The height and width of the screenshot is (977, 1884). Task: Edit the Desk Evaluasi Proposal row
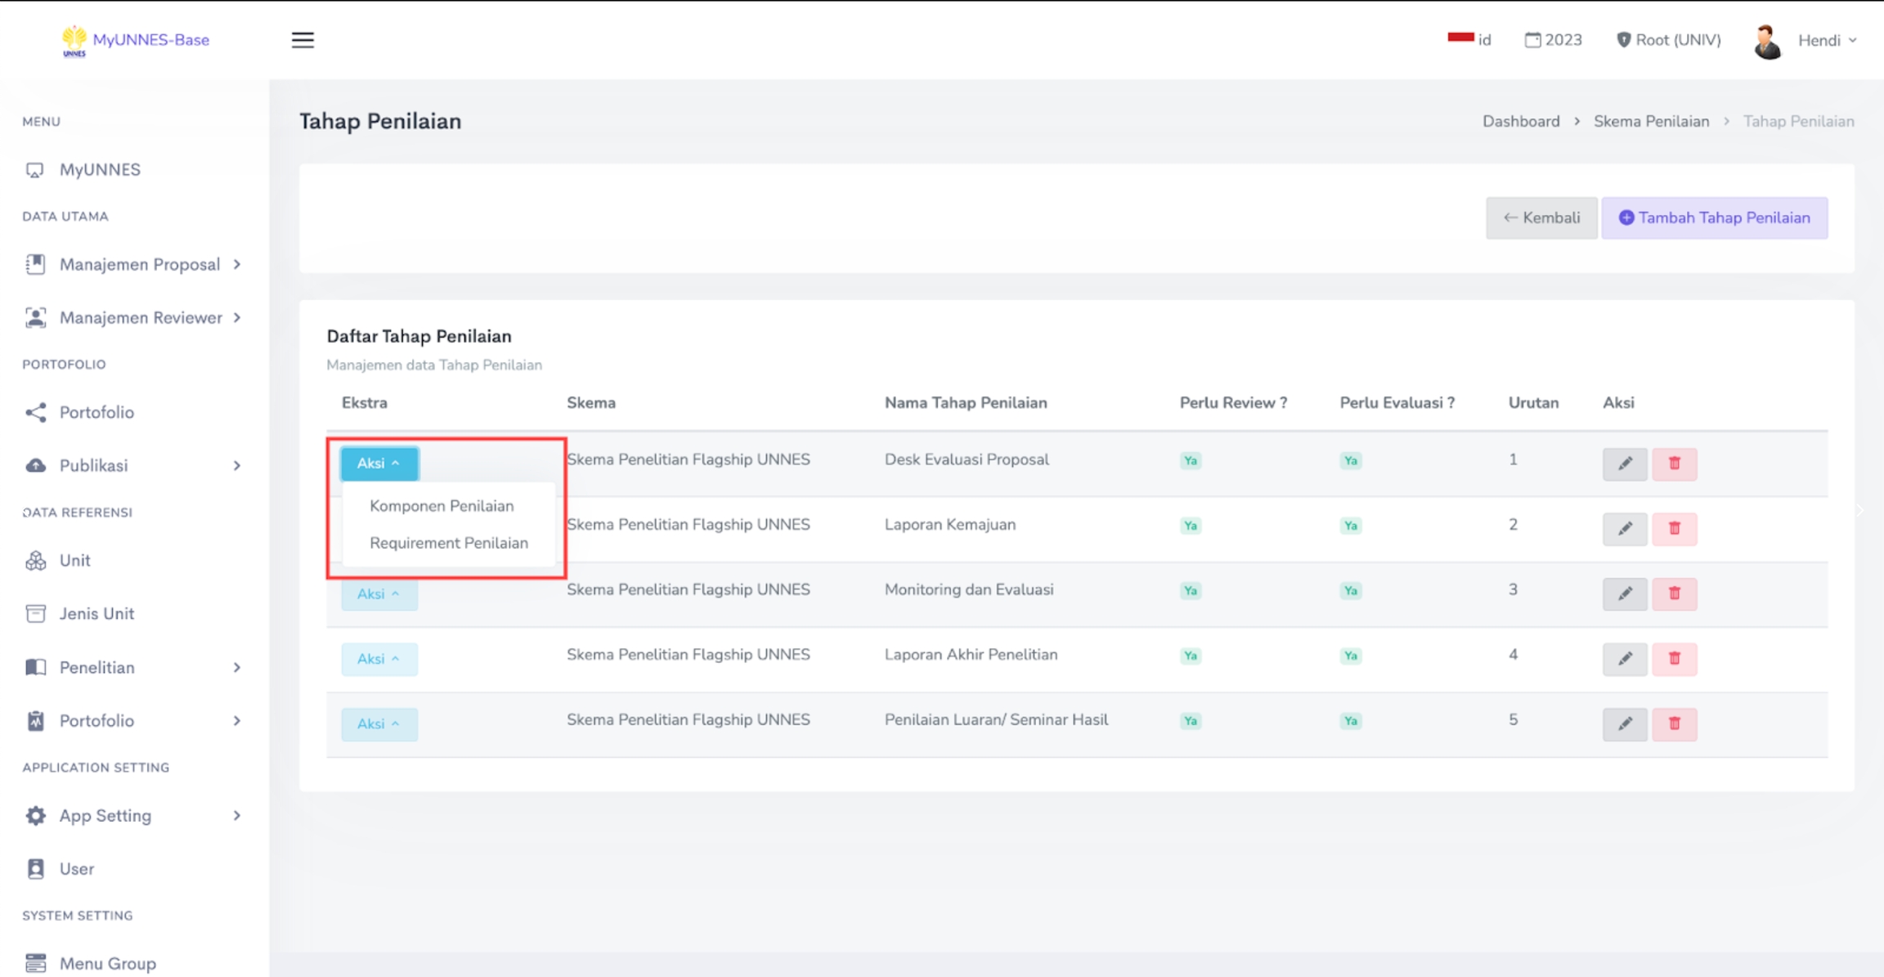pos(1624,464)
